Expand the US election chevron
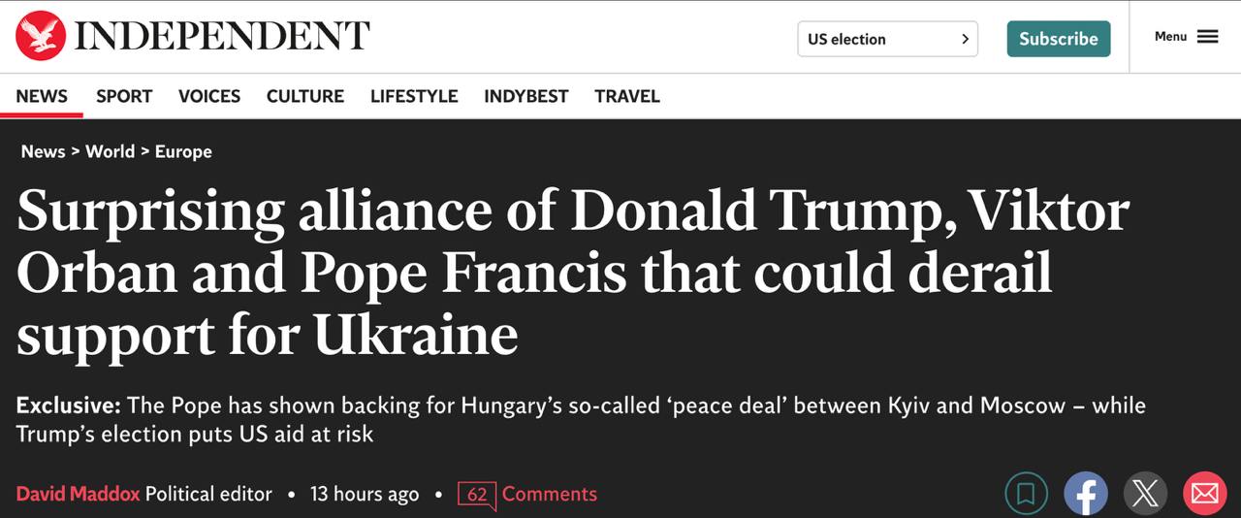The image size is (1241, 518). click(x=965, y=39)
